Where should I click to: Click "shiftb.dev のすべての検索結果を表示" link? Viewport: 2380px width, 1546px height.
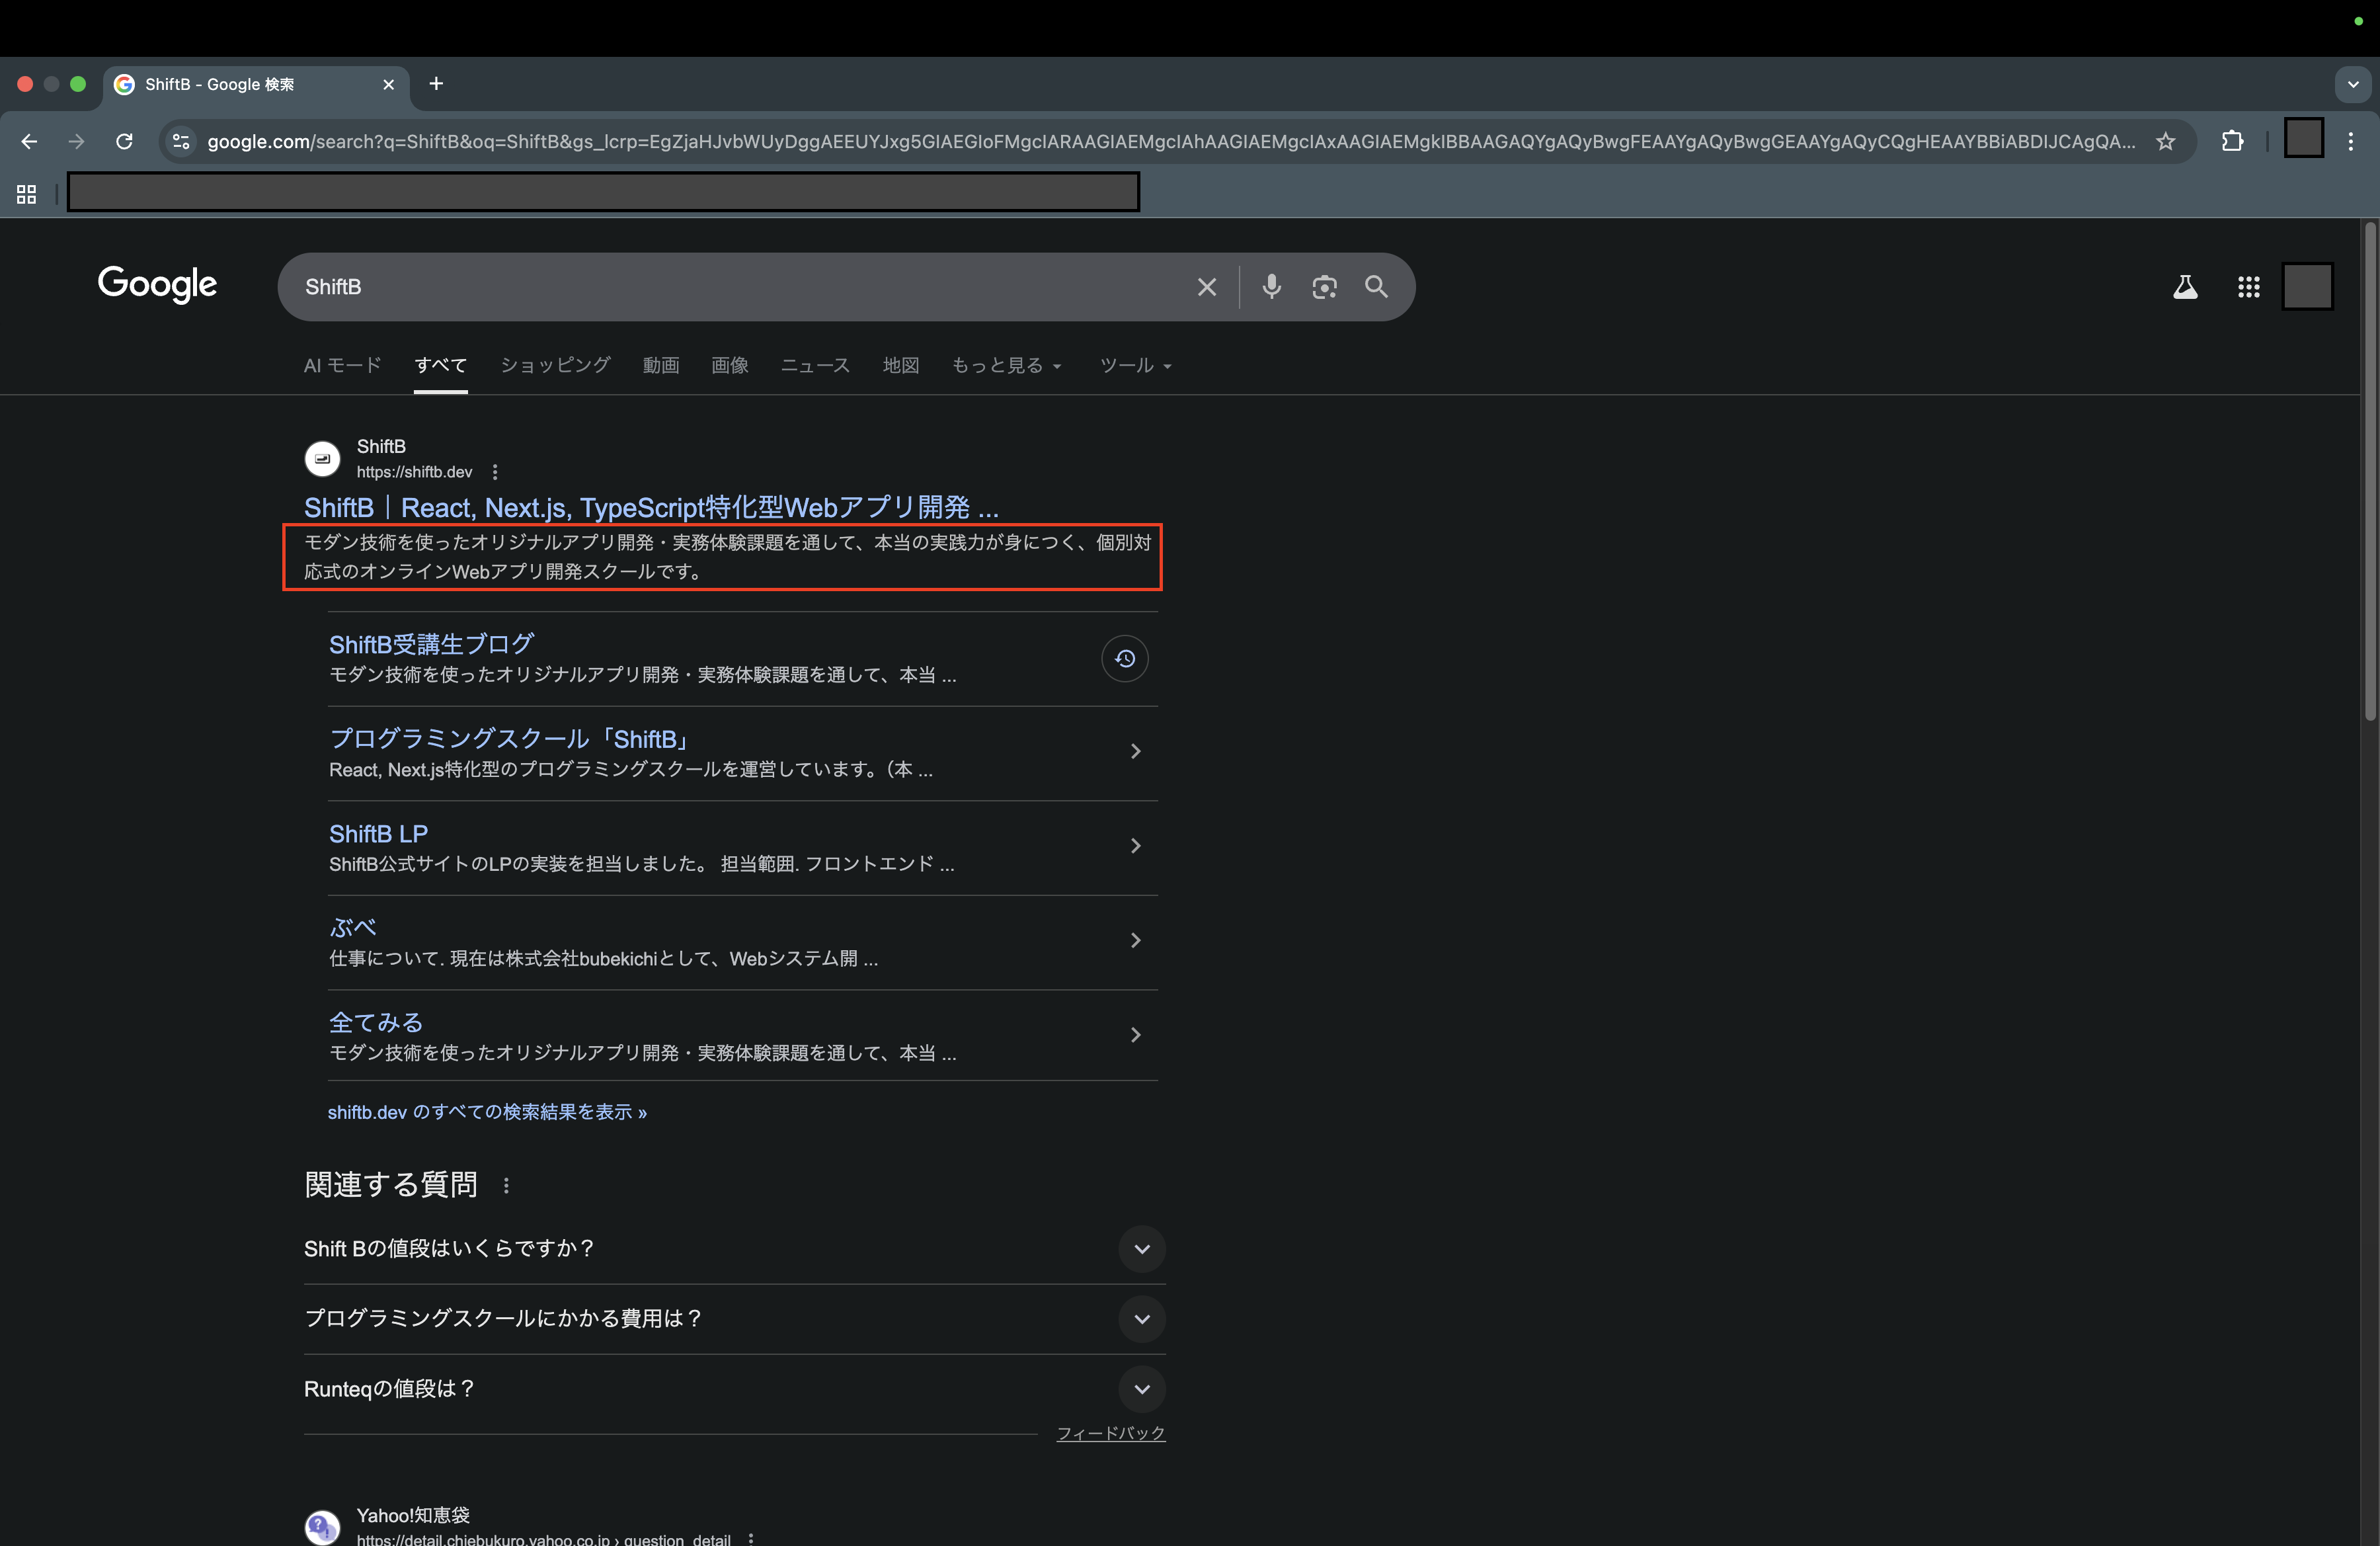[x=487, y=1112]
